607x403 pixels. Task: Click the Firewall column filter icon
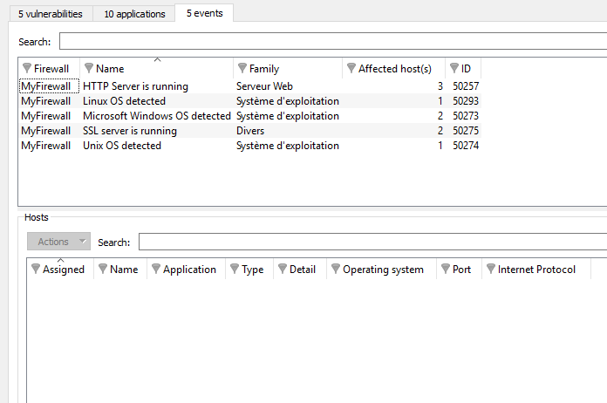pyautogui.click(x=27, y=68)
